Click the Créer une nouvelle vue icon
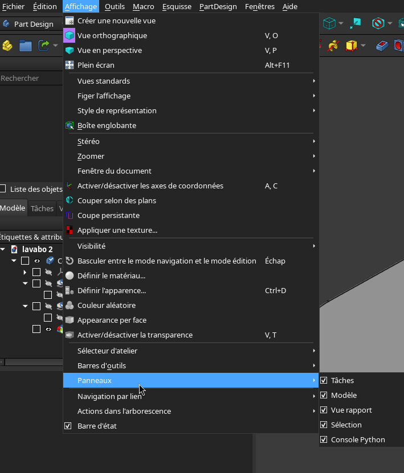The height and width of the screenshot is (473, 404). [70, 21]
